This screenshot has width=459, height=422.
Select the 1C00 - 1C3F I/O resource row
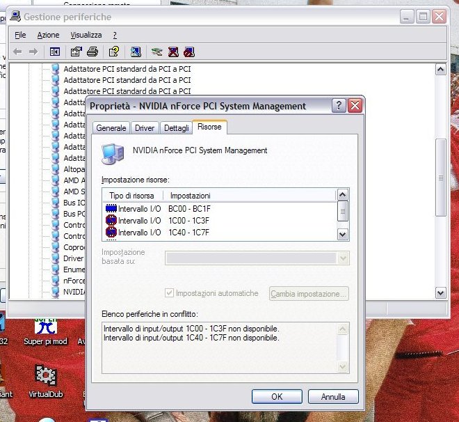pos(220,220)
